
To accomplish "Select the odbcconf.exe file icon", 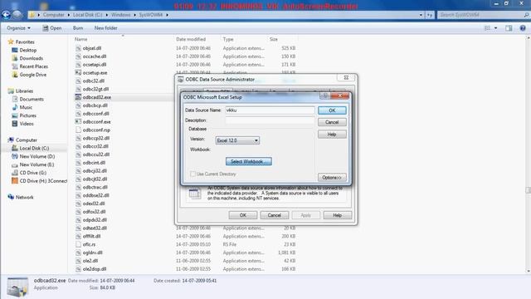I will [x=78, y=122].
